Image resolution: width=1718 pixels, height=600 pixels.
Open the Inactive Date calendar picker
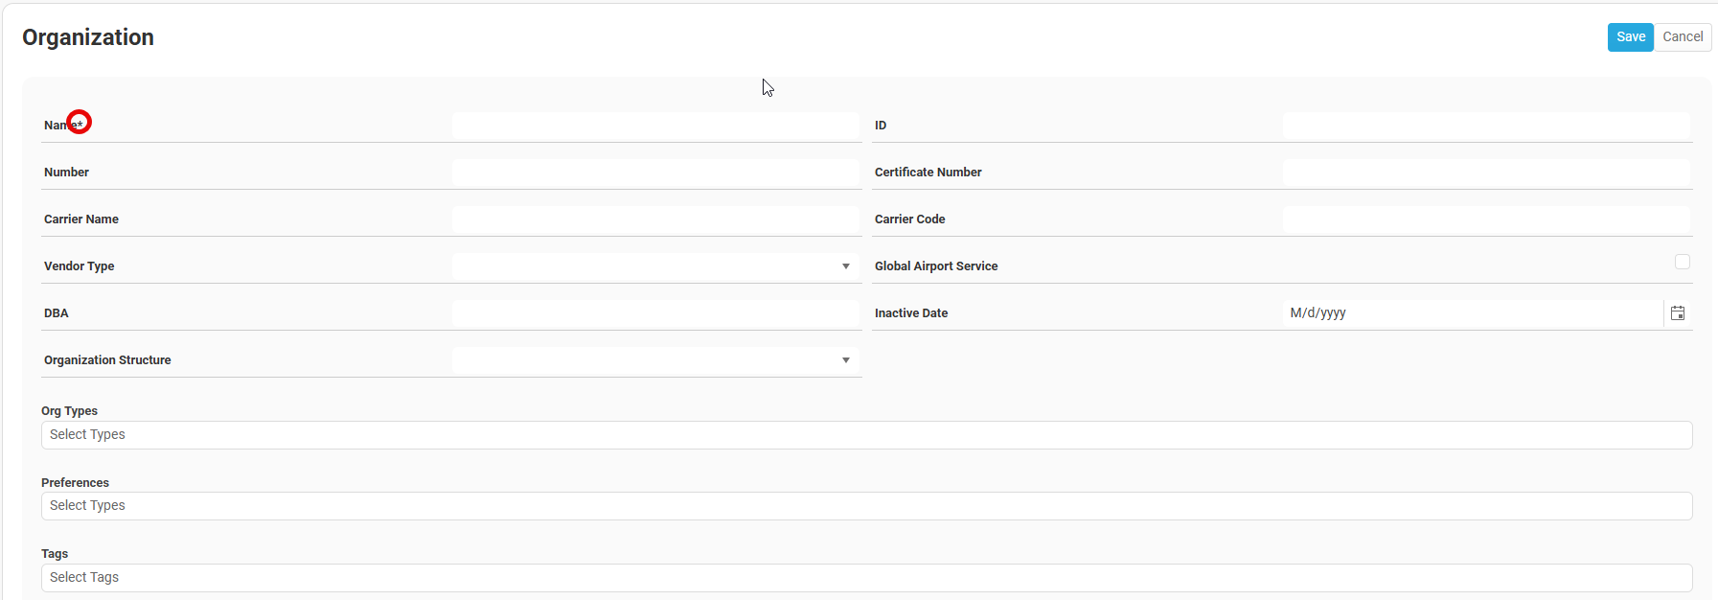pos(1678,313)
